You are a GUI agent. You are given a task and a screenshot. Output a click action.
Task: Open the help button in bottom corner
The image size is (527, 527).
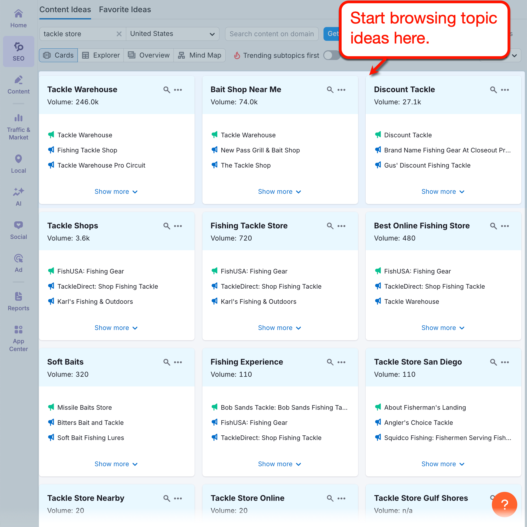[x=504, y=504]
